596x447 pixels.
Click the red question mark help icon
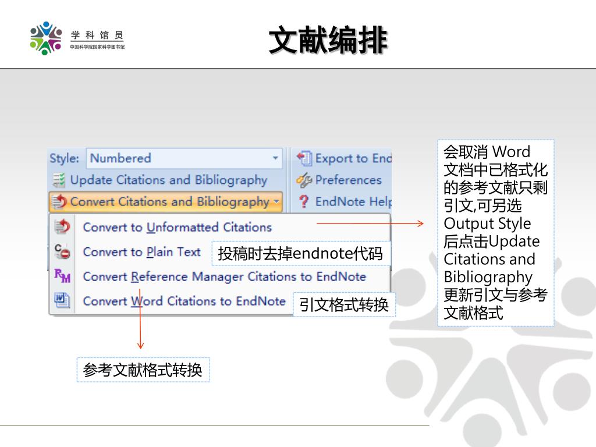tap(304, 201)
